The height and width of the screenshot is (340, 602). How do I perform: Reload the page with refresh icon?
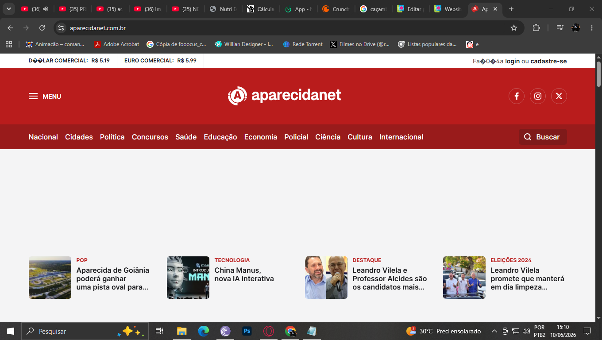42,28
